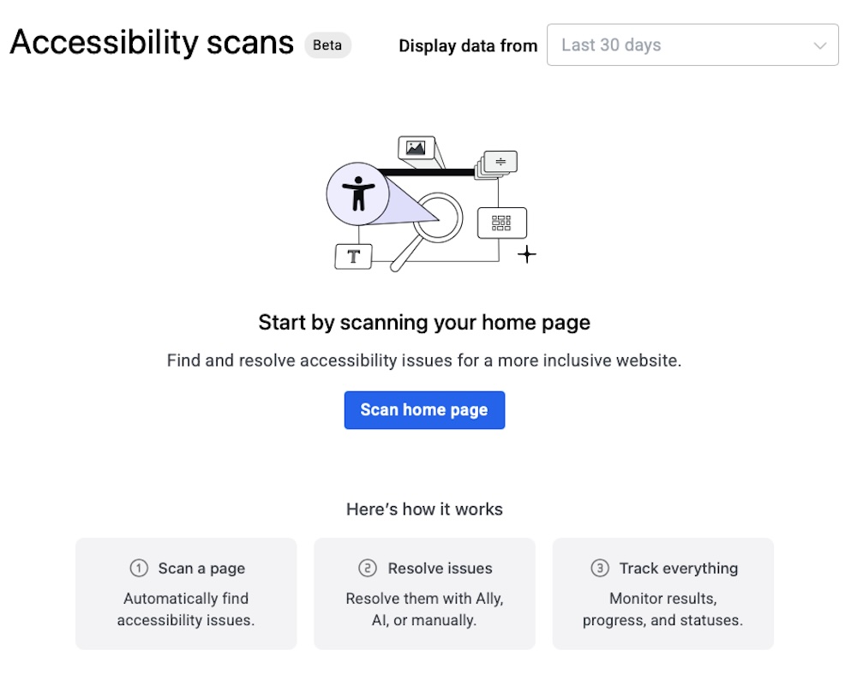Select the Track everything card
Image resolution: width=857 pixels, height=697 pixels.
click(x=662, y=593)
